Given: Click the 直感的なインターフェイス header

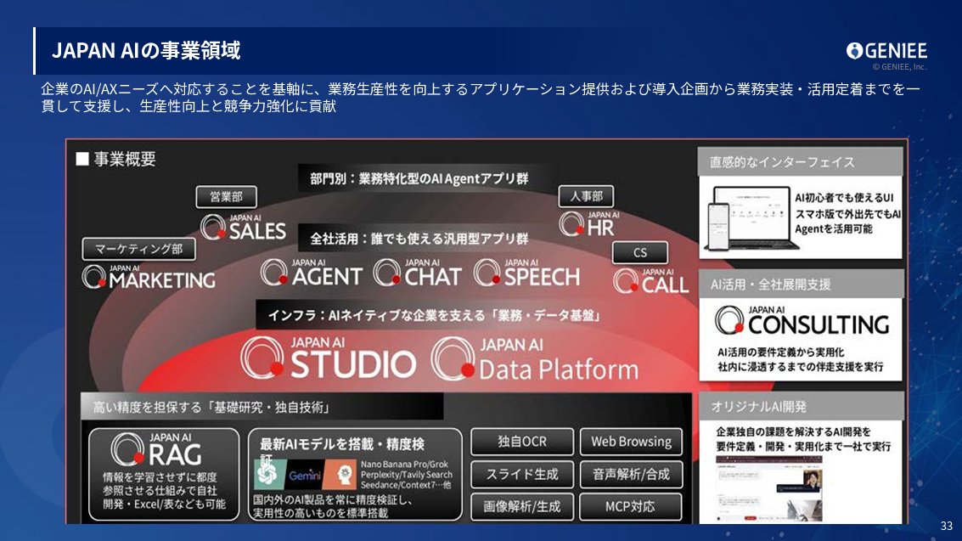Looking at the screenshot, I should [x=801, y=162].
